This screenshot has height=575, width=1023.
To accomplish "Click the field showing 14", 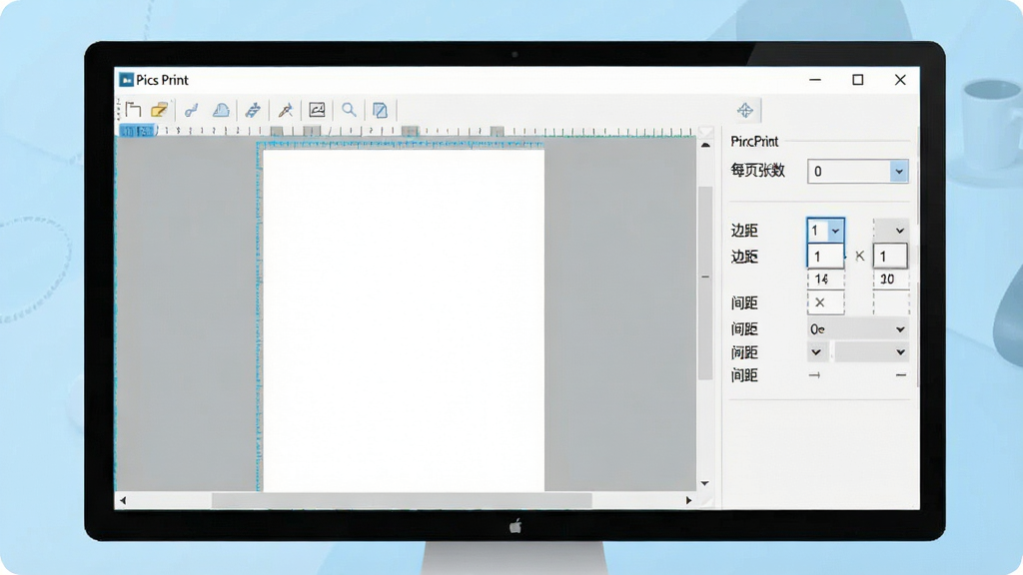I will (825, 280).
